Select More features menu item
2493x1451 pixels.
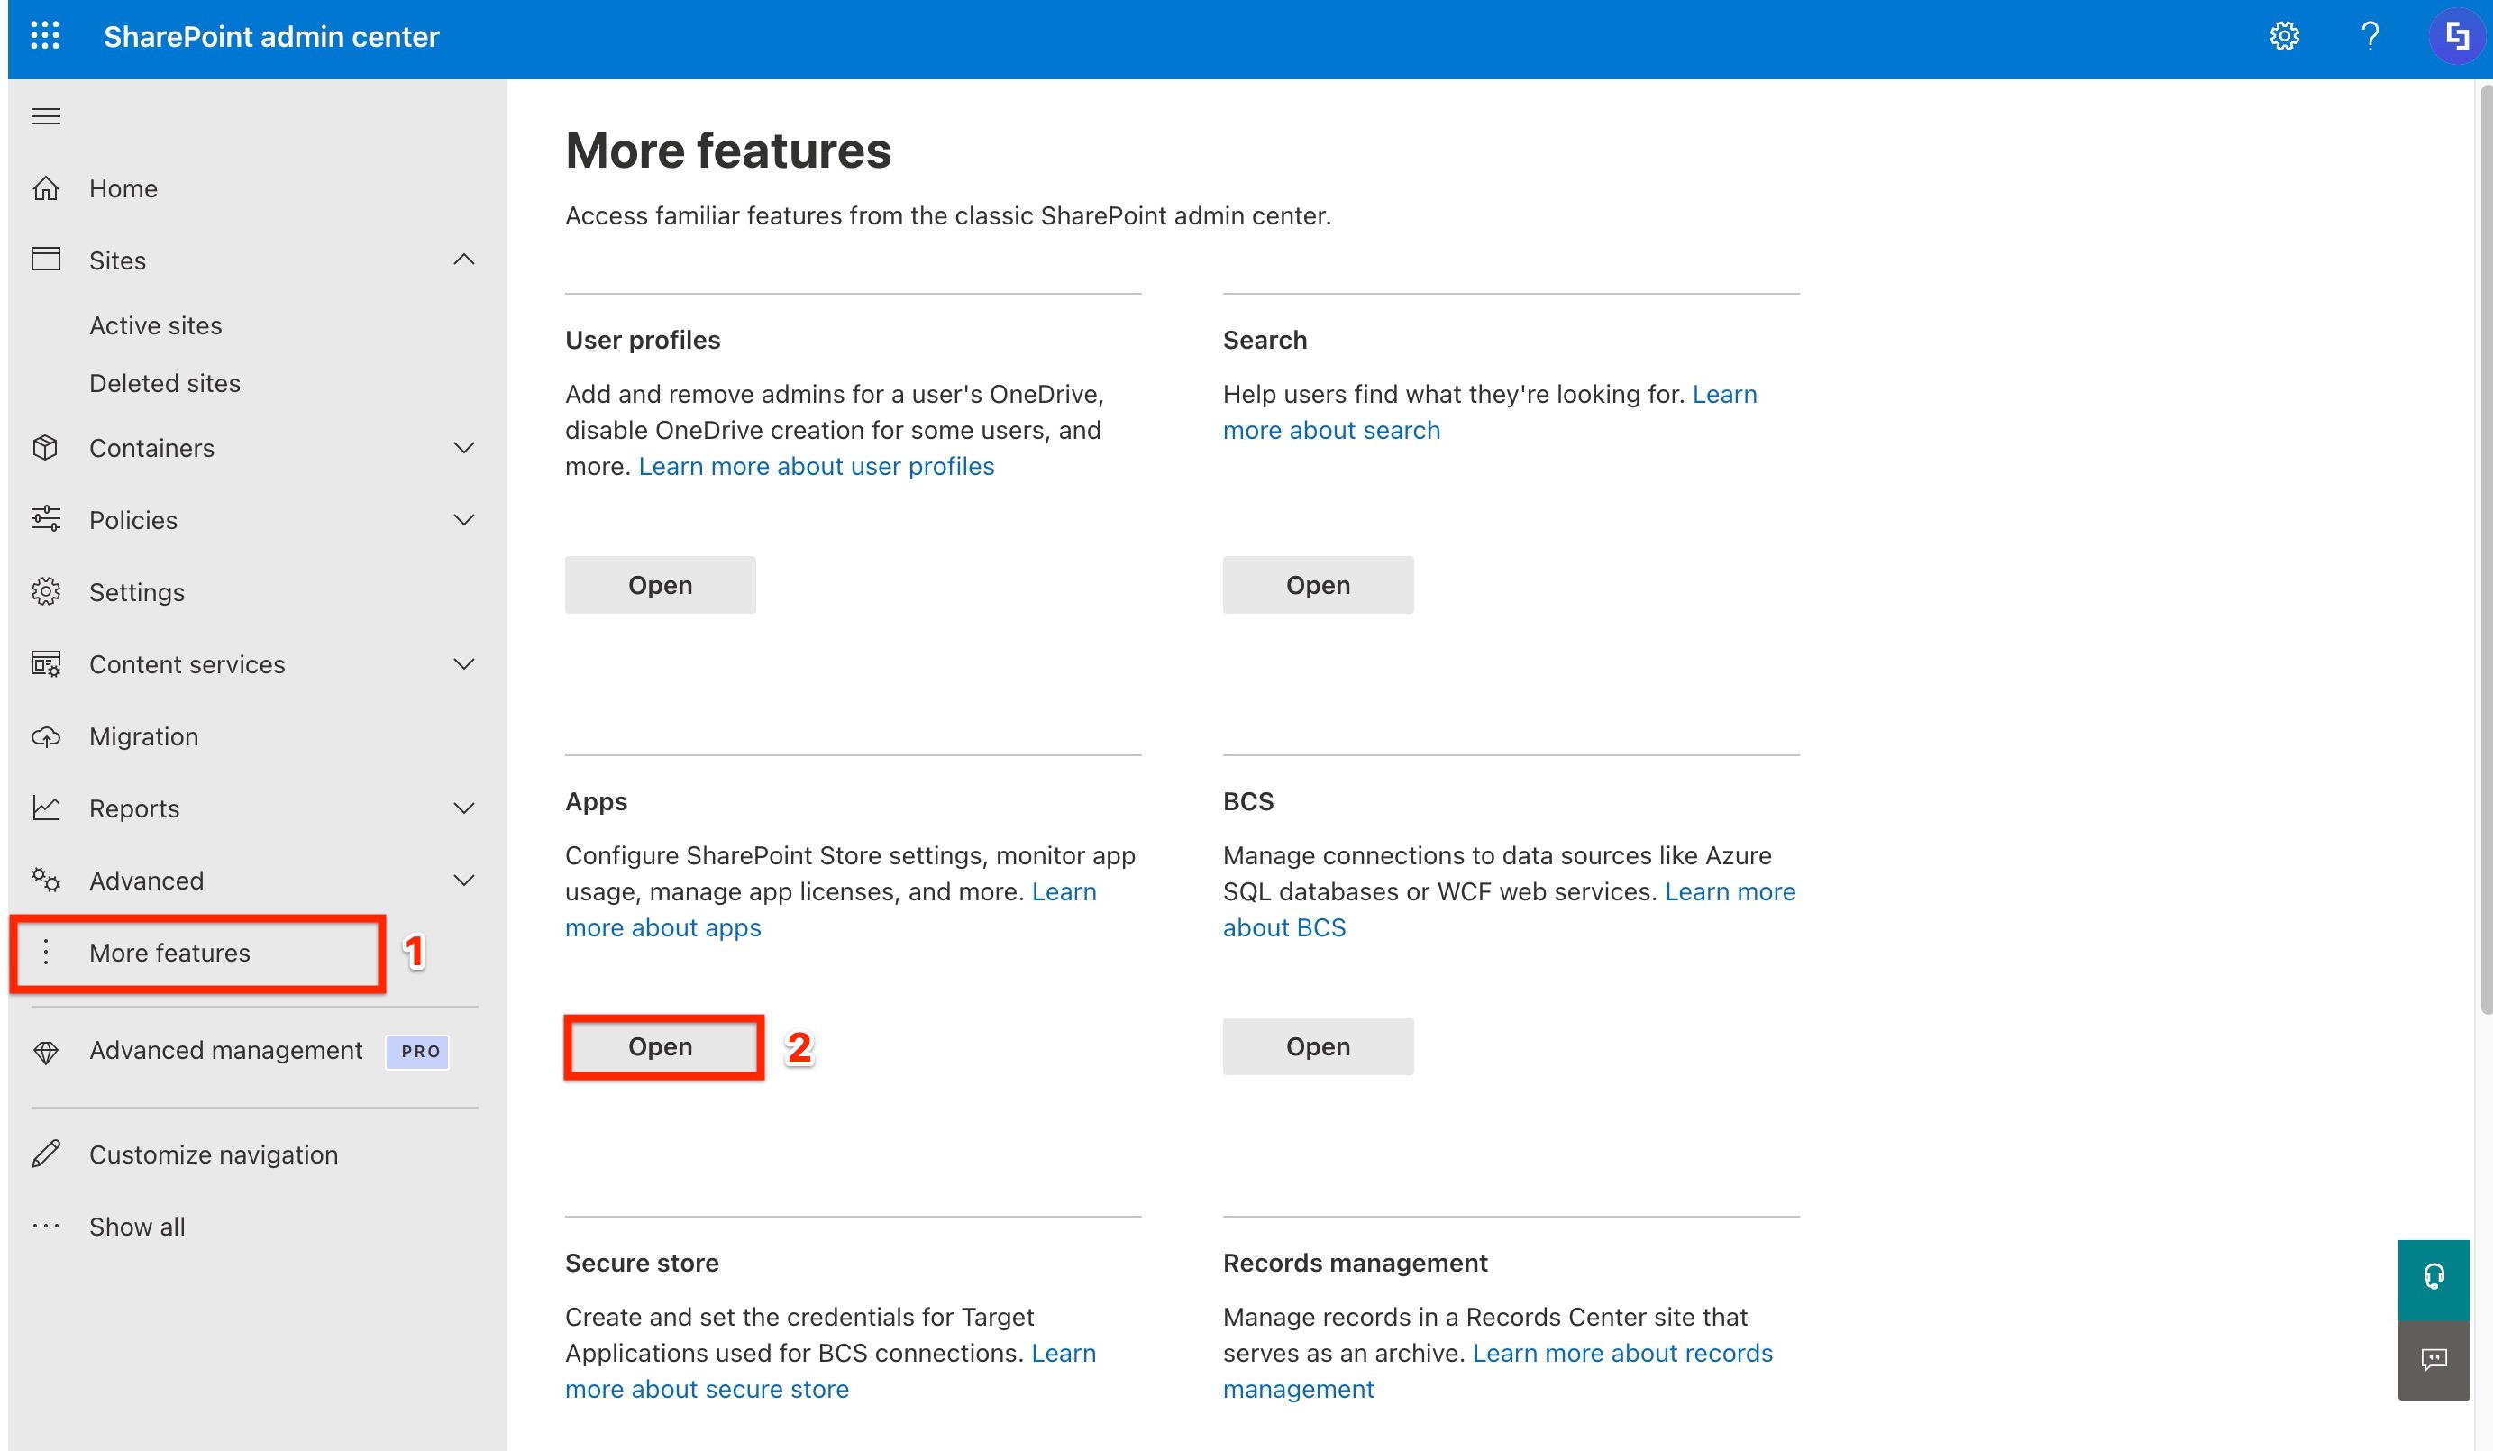pos(169,953)
